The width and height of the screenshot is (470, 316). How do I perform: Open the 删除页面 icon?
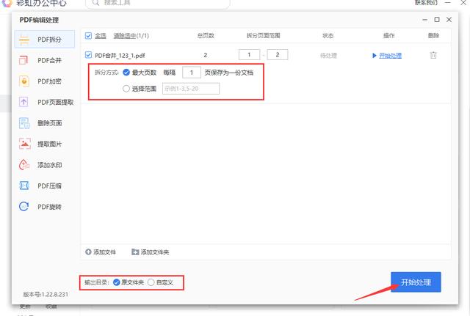[x=24, y=123]
